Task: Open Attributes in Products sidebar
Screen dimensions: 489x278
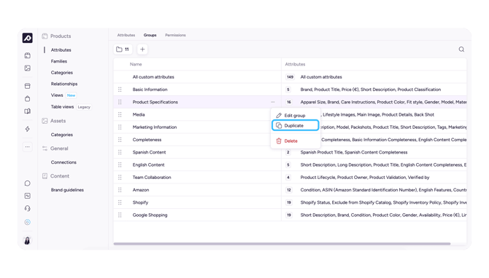Action: pyautogui.click(x=61, y=49)
